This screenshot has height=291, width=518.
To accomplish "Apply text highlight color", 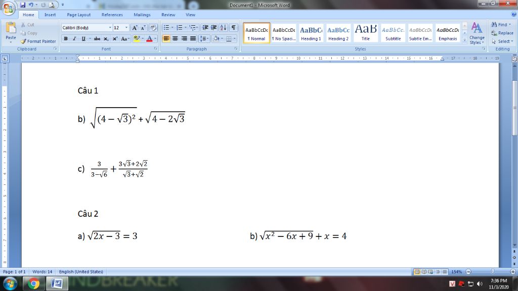I will pyautogui.click(x=137, y=38).
